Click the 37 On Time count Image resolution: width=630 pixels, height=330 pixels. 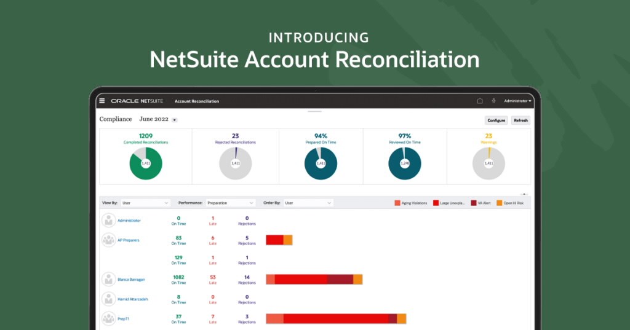pyautogui.click(x=179, y=316)
